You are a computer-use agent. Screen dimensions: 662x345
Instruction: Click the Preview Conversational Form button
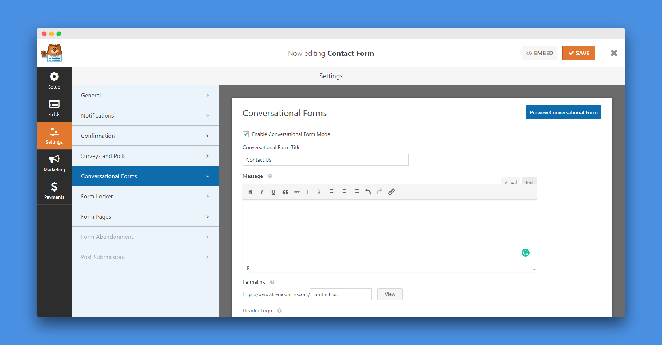(563, 112)
